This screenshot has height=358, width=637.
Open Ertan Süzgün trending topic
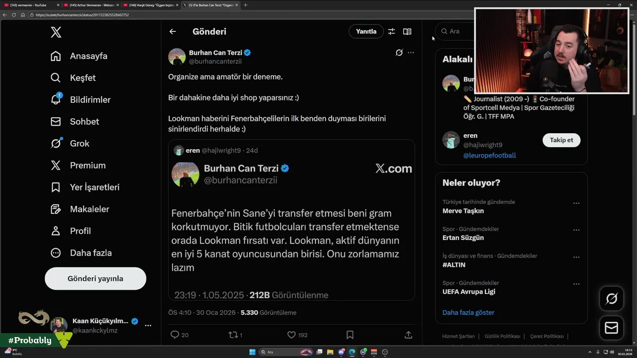pyautogui.click(x=463, y=238)
